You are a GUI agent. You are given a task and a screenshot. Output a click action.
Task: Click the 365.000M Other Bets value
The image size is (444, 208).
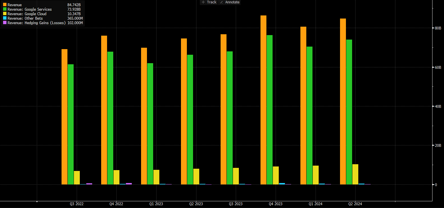click(75, 18)
